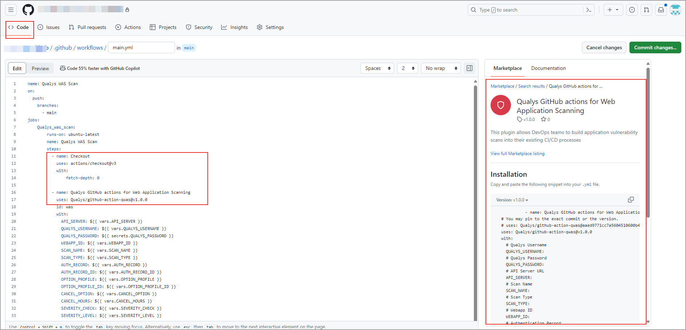
Task: Click the private repository lock icon
Action: point(127,10)
